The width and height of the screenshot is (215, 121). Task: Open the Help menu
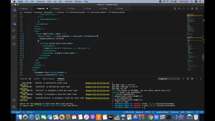point(86,1)
